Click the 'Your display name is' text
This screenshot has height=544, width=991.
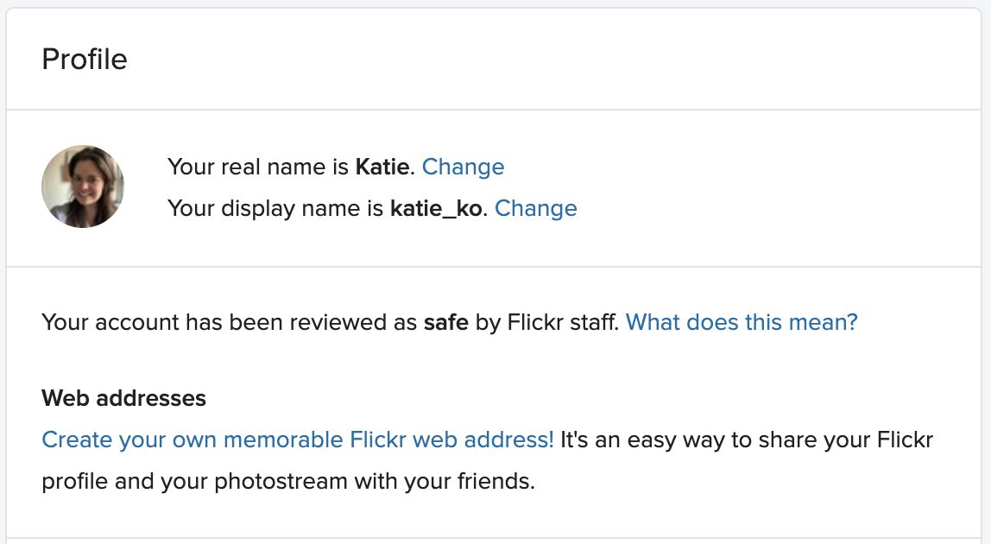(x=275, y=209)
